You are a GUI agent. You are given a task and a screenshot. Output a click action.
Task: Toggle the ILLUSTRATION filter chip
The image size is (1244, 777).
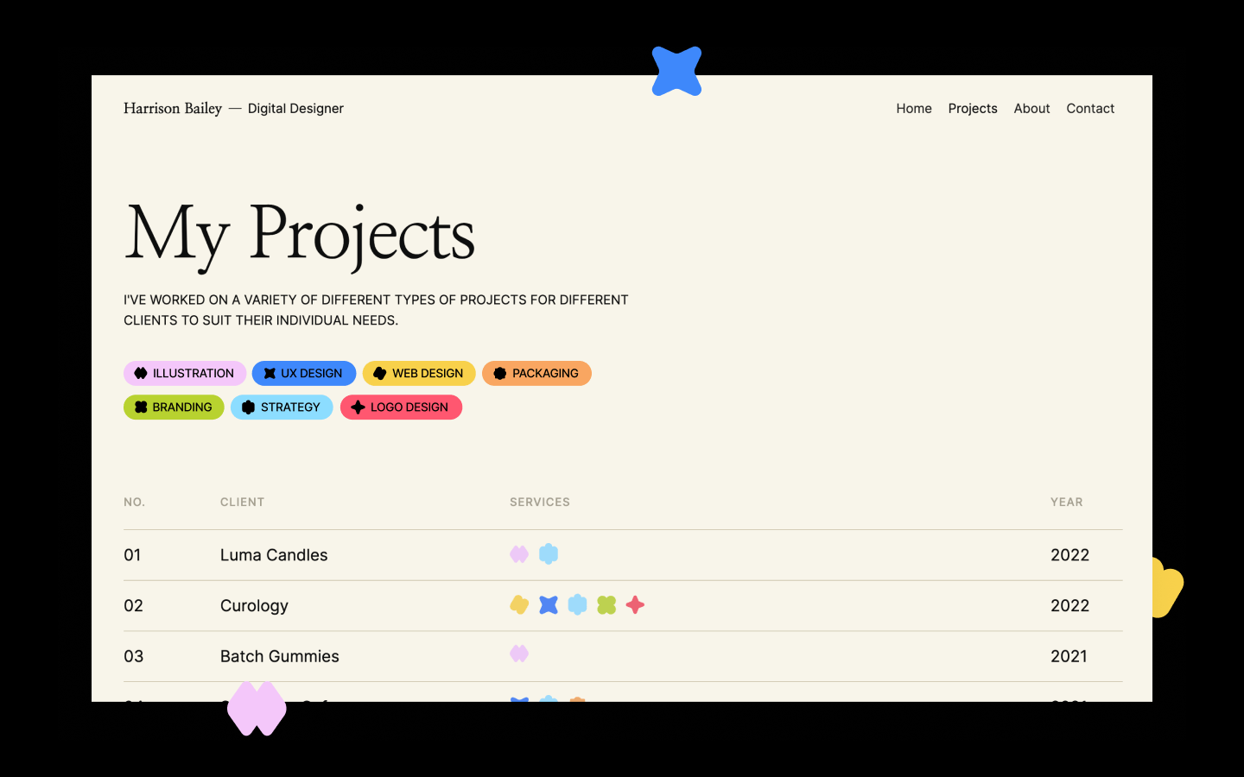184,373
